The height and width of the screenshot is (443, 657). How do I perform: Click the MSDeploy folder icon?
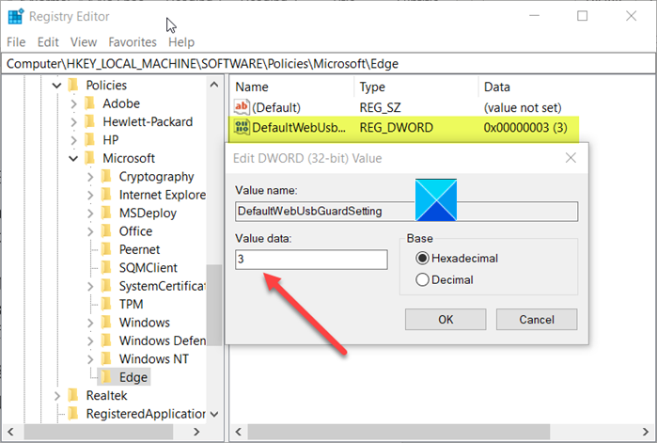pyautogui.click(x=106, y=213)
